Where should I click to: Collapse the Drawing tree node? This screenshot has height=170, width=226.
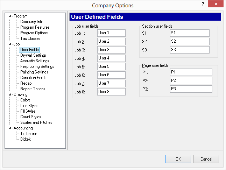tap(10, 94)
